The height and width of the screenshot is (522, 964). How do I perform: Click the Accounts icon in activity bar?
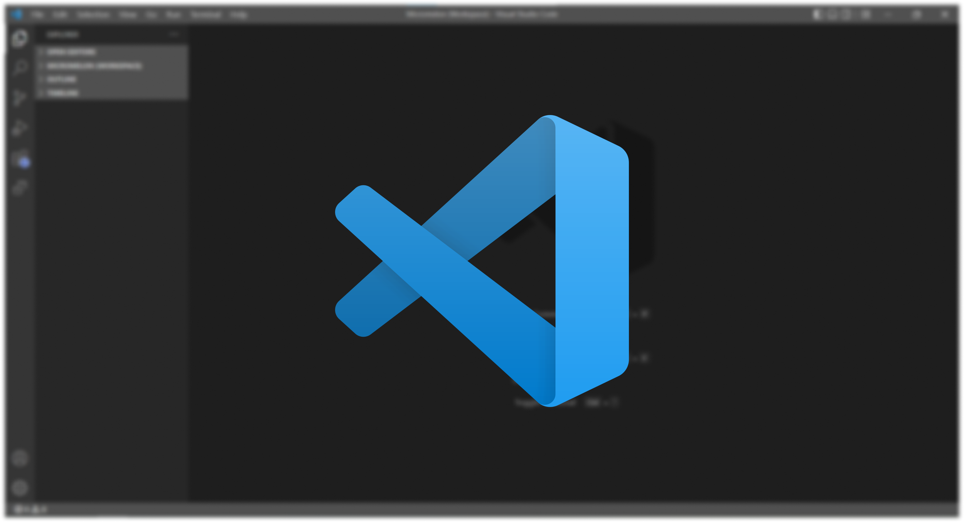pyautogui.click(x=19, y=458)
